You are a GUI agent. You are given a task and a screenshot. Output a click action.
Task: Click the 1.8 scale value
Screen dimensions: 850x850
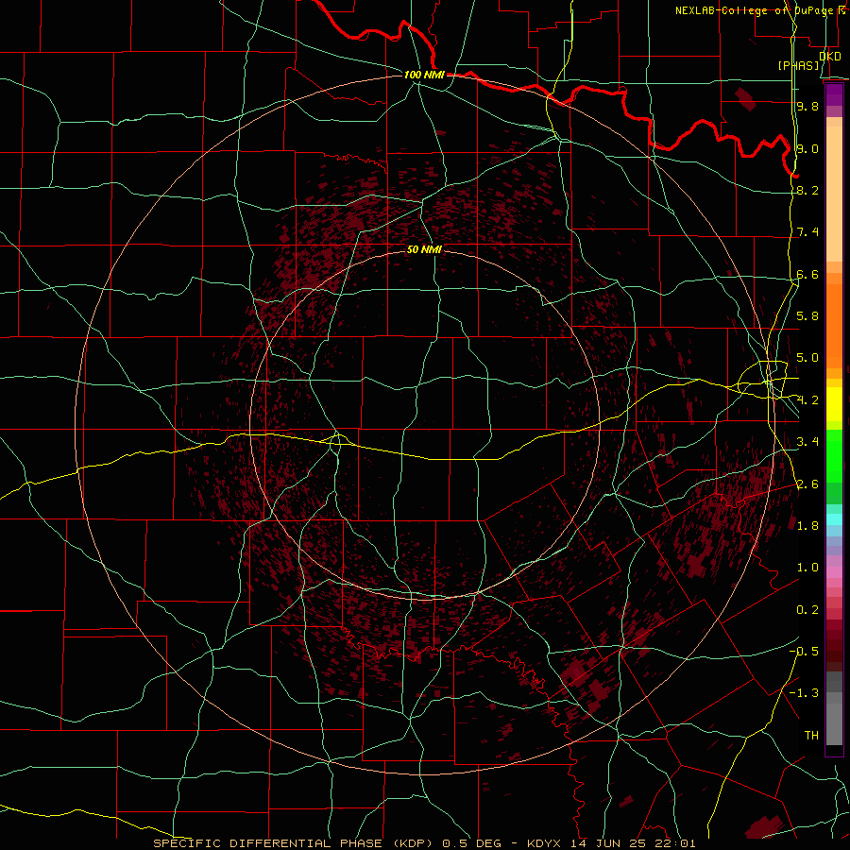pos(807,526)
